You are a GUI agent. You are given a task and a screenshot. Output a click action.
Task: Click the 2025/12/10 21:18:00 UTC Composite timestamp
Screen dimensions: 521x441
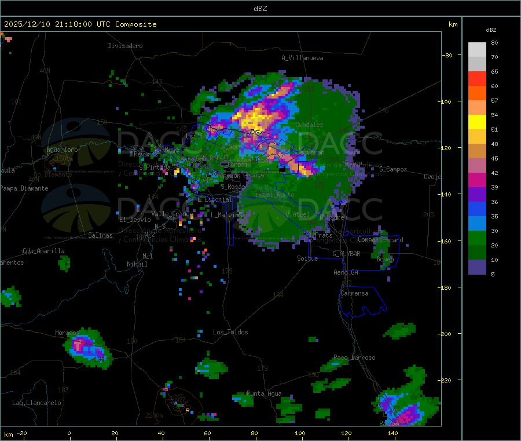80,24
